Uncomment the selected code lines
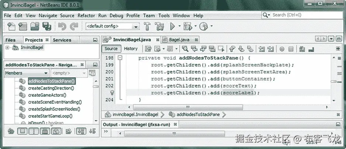 point(311,49)
